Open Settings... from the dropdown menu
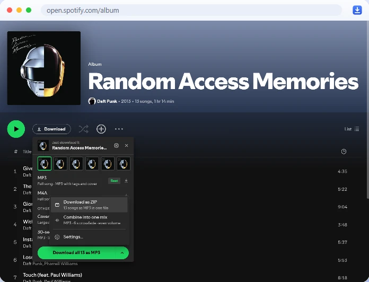This screenshot has height=282, width=369. (89, 237)
